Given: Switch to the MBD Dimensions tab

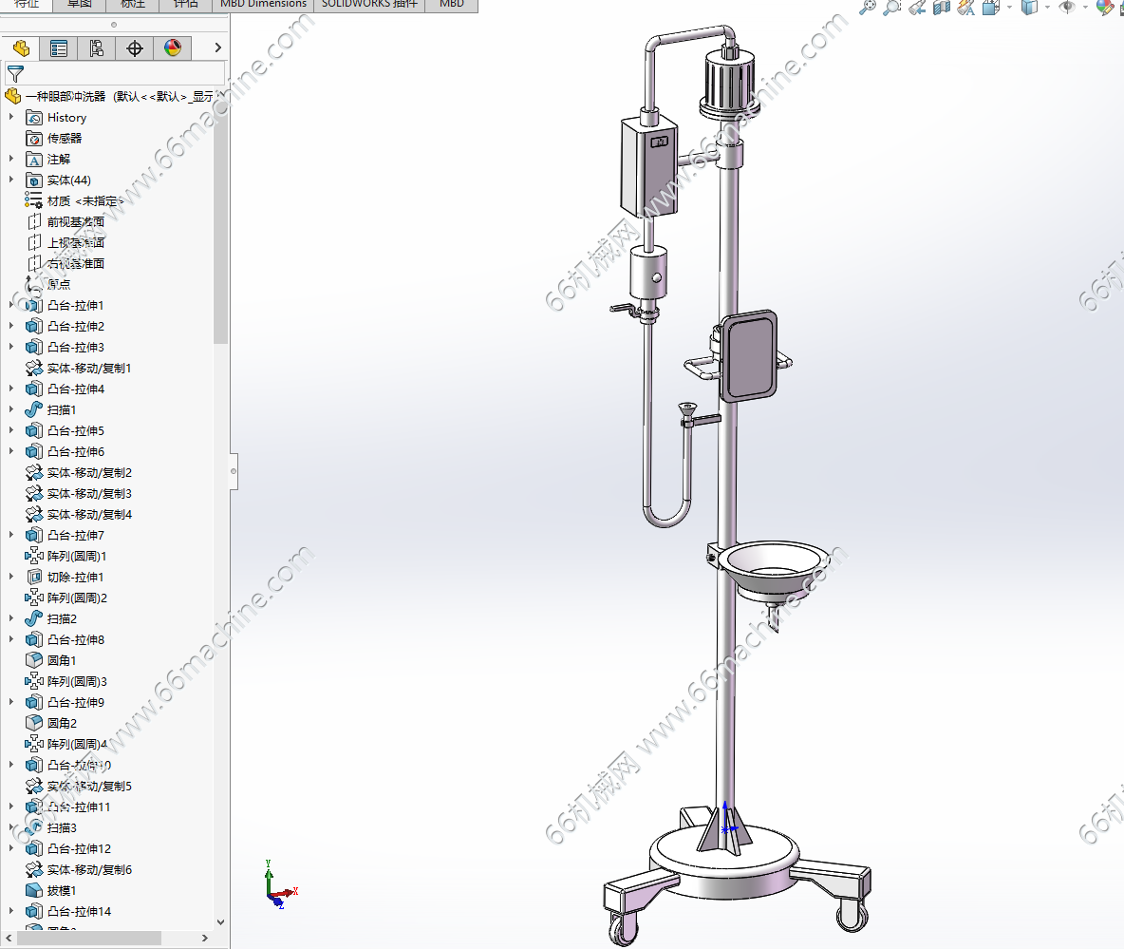Looking at the screenshot, I should coord(263,4).
